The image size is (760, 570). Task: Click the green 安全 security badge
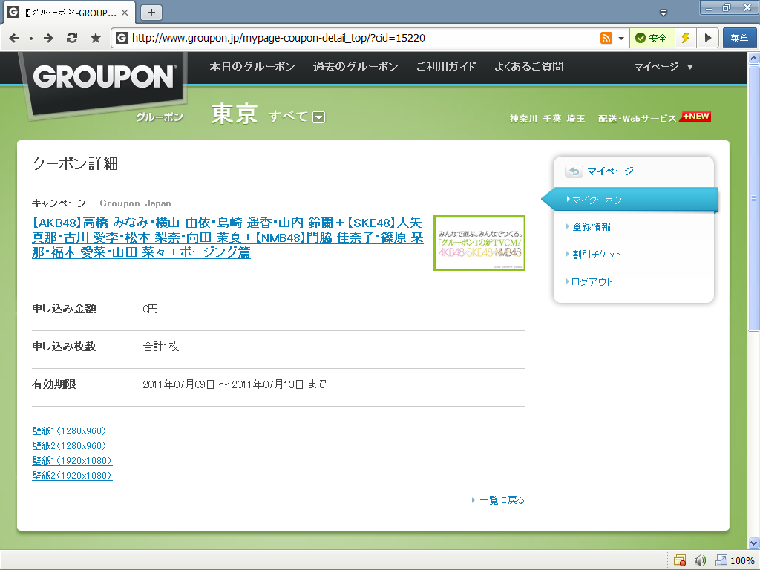point(652,38)
